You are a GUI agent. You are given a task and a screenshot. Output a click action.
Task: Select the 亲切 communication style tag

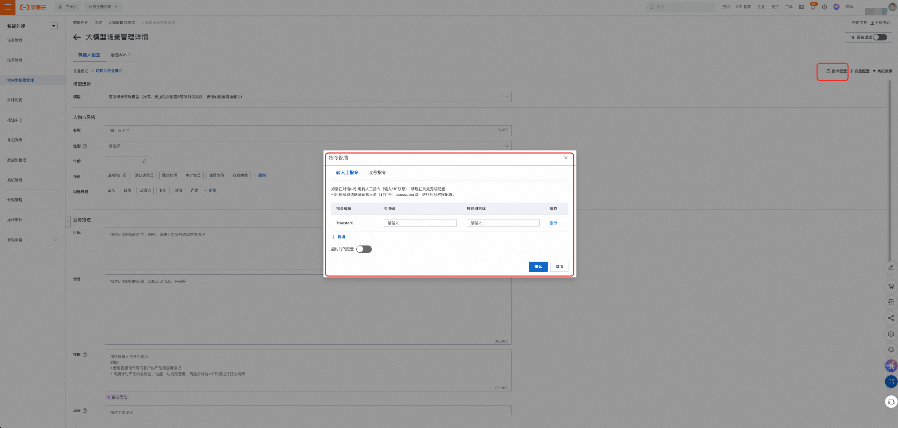pos(112,191)
